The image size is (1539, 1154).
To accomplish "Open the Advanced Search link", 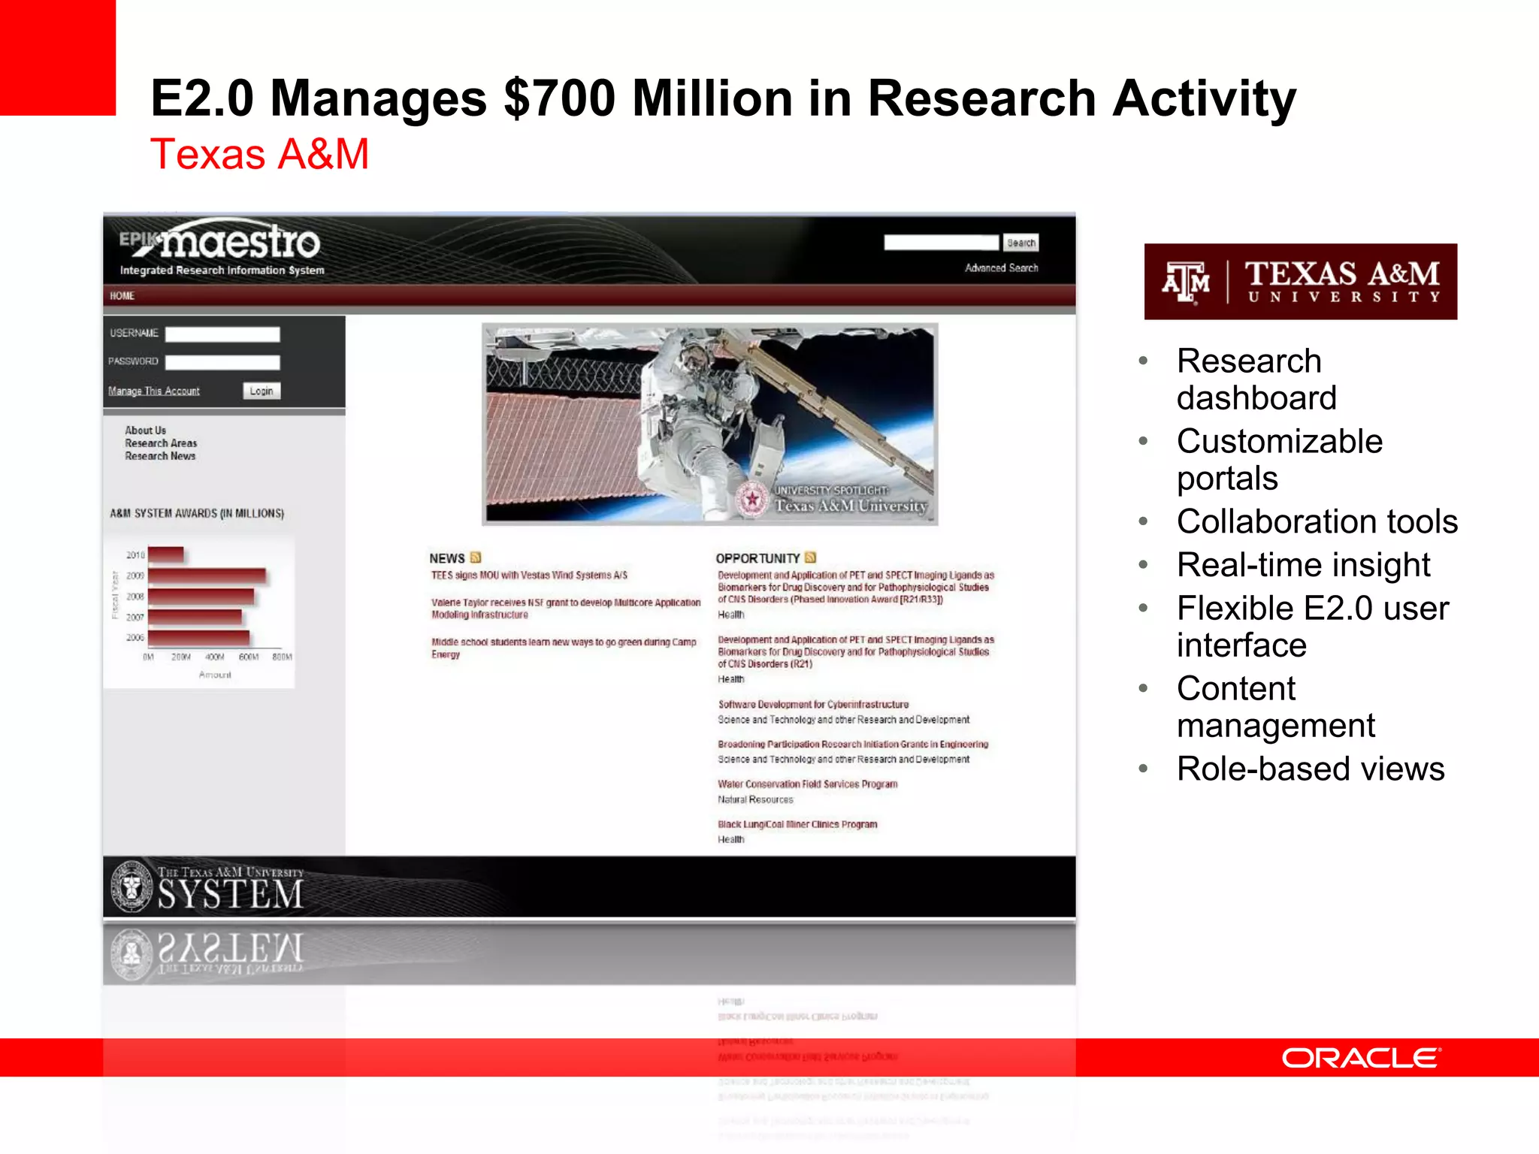I will [x=1002, y=268].
